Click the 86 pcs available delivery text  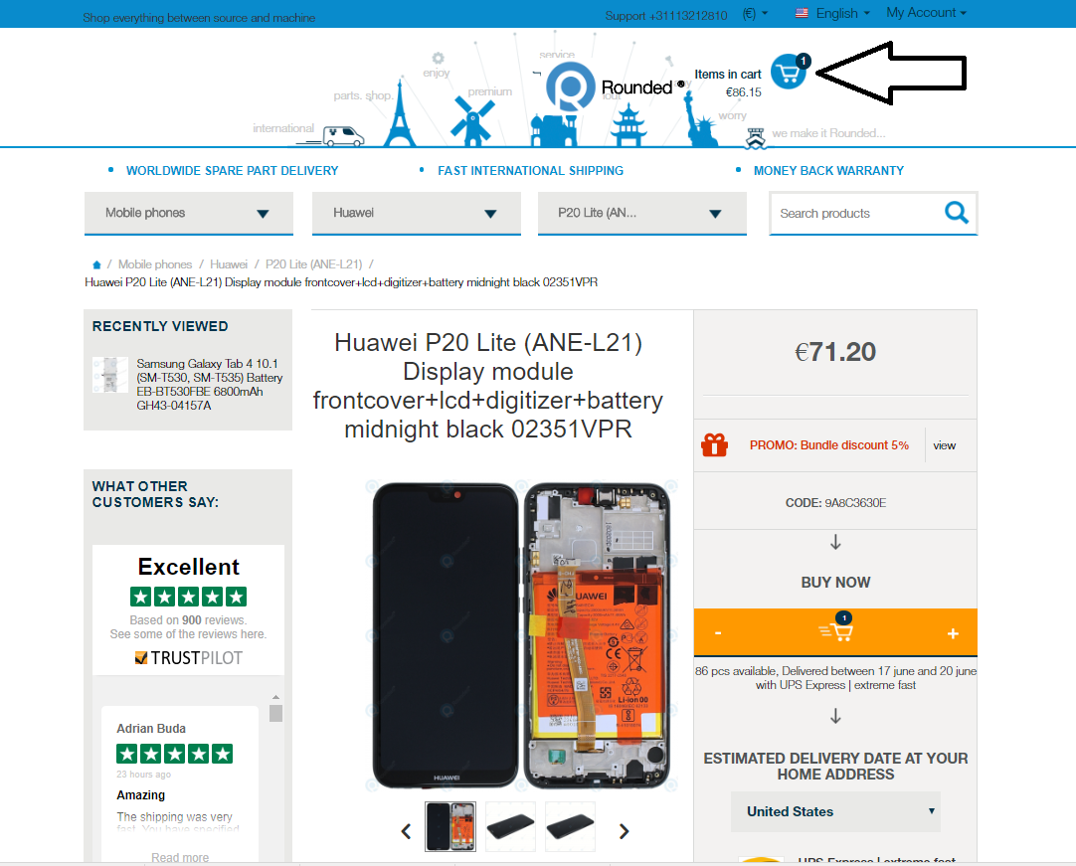coord(835,678)
